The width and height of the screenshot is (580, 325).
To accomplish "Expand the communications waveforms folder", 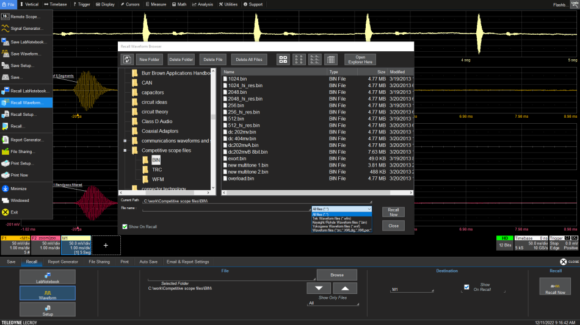I will click(125, 141).
